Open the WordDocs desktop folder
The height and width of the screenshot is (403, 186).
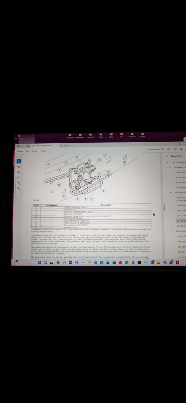(70, 136)
